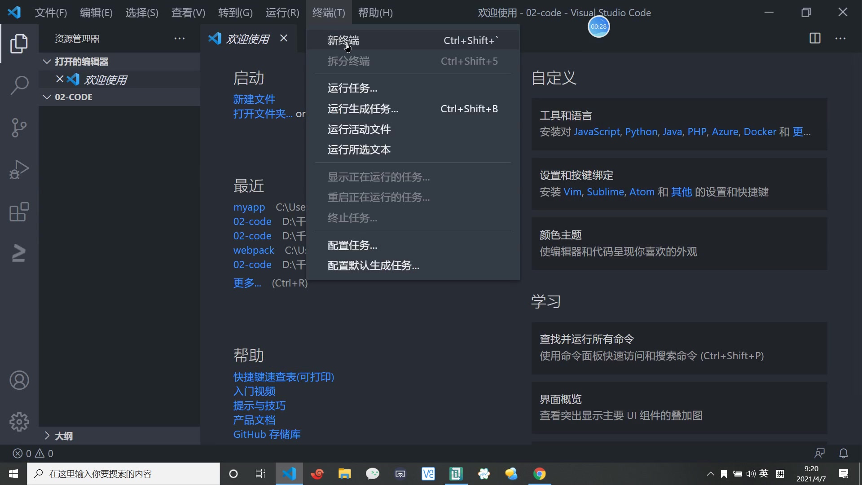The height and width of the screenshot is (485, 862).
Task: Choose 运行生成任务... menu entry
Action: pyautogui.click(x=413, y=109)
